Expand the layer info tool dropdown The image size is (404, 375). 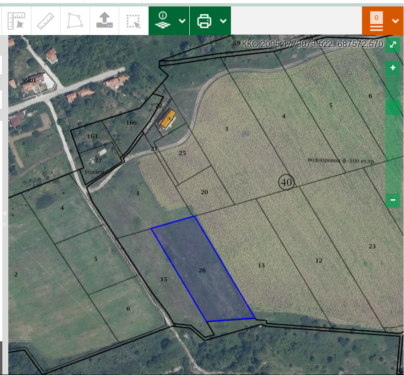(x=182, y=21)
